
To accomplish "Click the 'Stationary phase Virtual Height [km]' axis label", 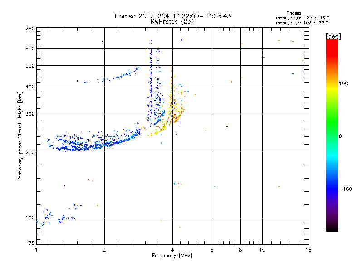I will click(20, 136).
